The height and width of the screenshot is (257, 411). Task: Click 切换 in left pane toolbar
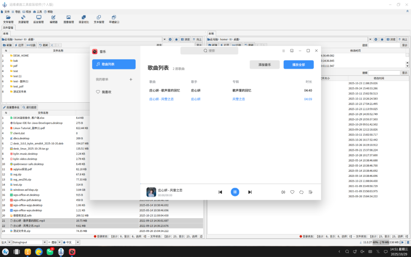point(31,45)
